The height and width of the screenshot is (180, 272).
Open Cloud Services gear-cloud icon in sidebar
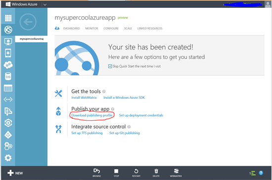(x=8, y=65)
